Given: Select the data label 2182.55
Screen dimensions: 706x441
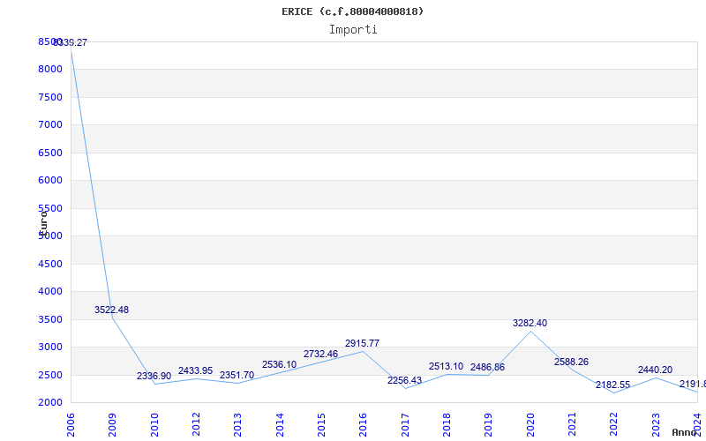Looking at the screenshot, I should (x=612, y=385).
